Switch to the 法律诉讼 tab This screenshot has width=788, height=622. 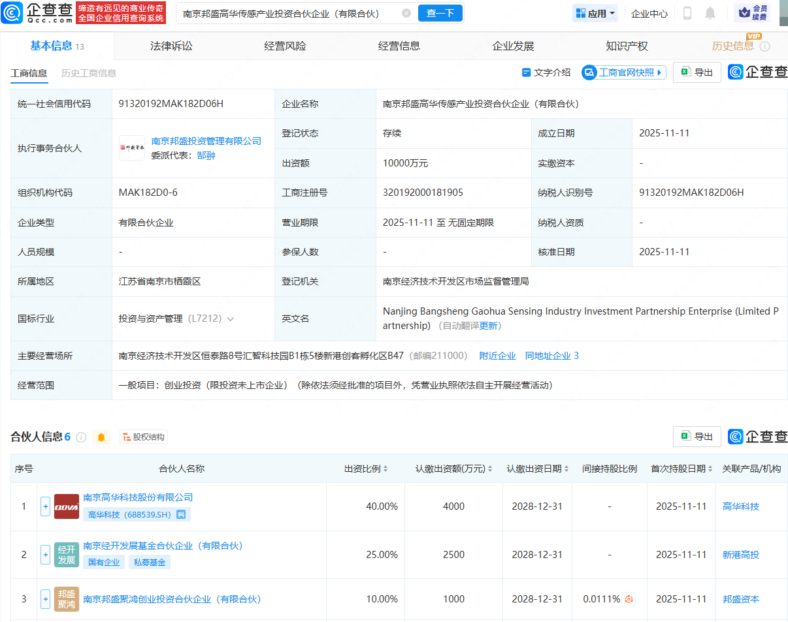click(x=171, y=46)
